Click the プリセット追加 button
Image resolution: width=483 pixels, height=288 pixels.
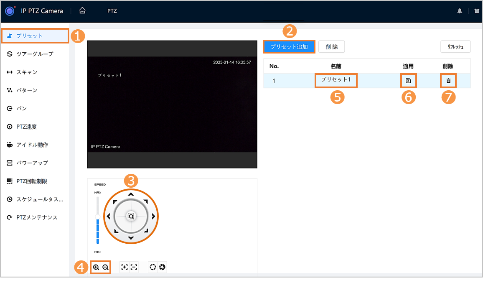click(289, 46)
